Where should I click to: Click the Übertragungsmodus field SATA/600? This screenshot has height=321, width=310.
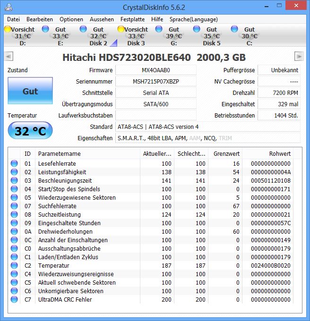point(156,104)
